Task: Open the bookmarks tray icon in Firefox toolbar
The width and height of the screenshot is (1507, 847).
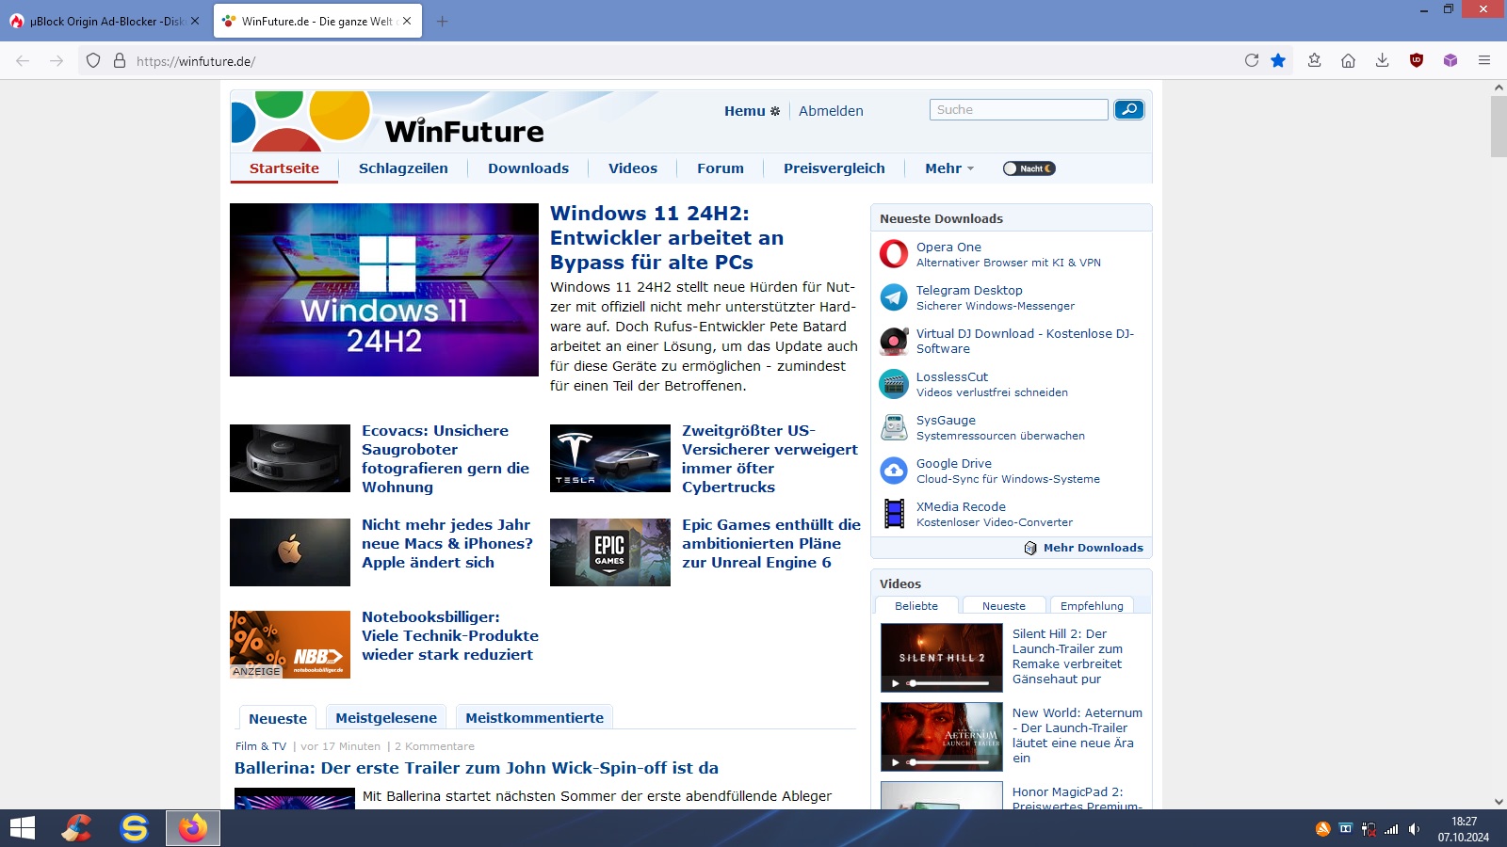Action: click(x=1315, y=60)
